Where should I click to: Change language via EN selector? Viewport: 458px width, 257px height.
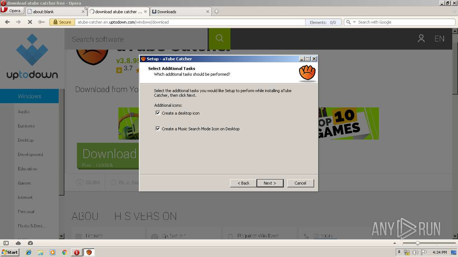(439, 39)
